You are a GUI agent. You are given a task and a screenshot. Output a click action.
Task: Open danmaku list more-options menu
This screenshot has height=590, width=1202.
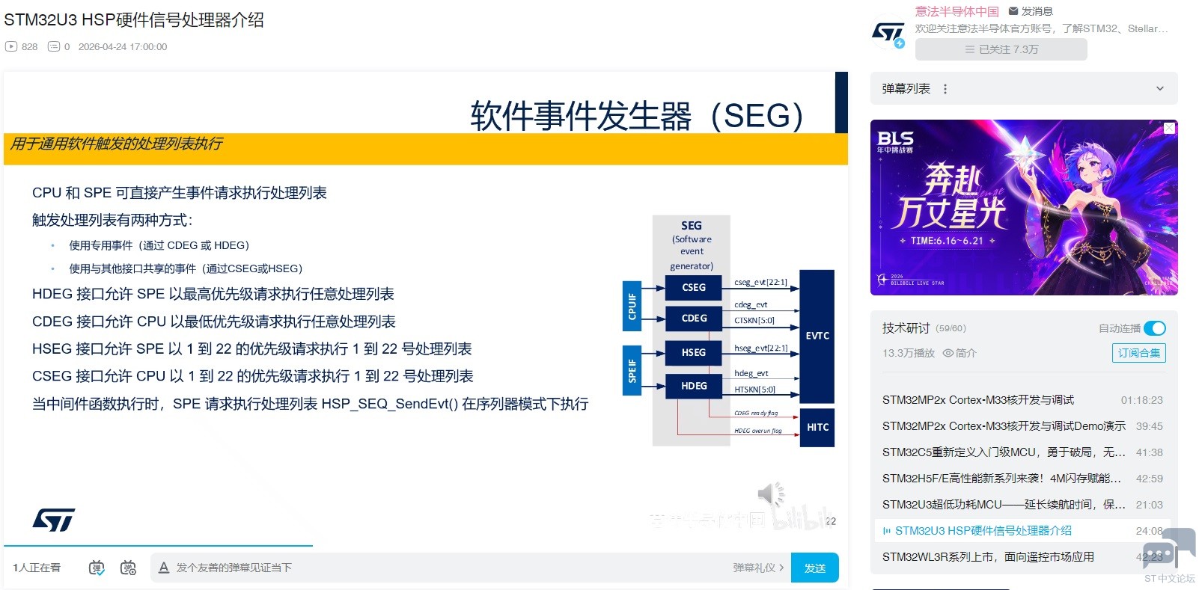click(x=945, y=89)
